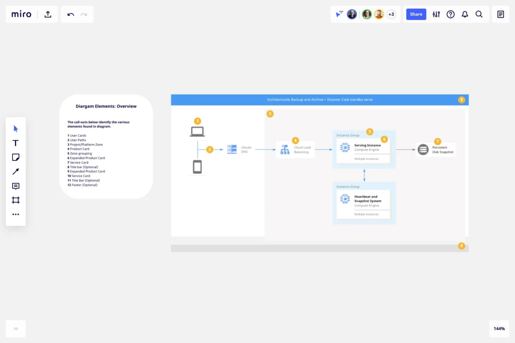515x343 pixels.
Task: Activate the Select cursor tool
Action: click(16, 129)
